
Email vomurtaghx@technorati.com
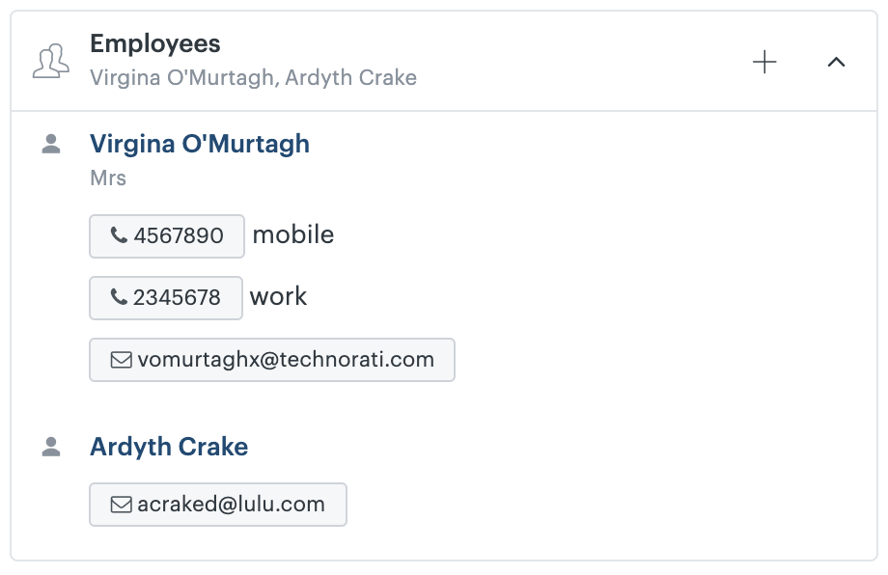coord(272,360)
